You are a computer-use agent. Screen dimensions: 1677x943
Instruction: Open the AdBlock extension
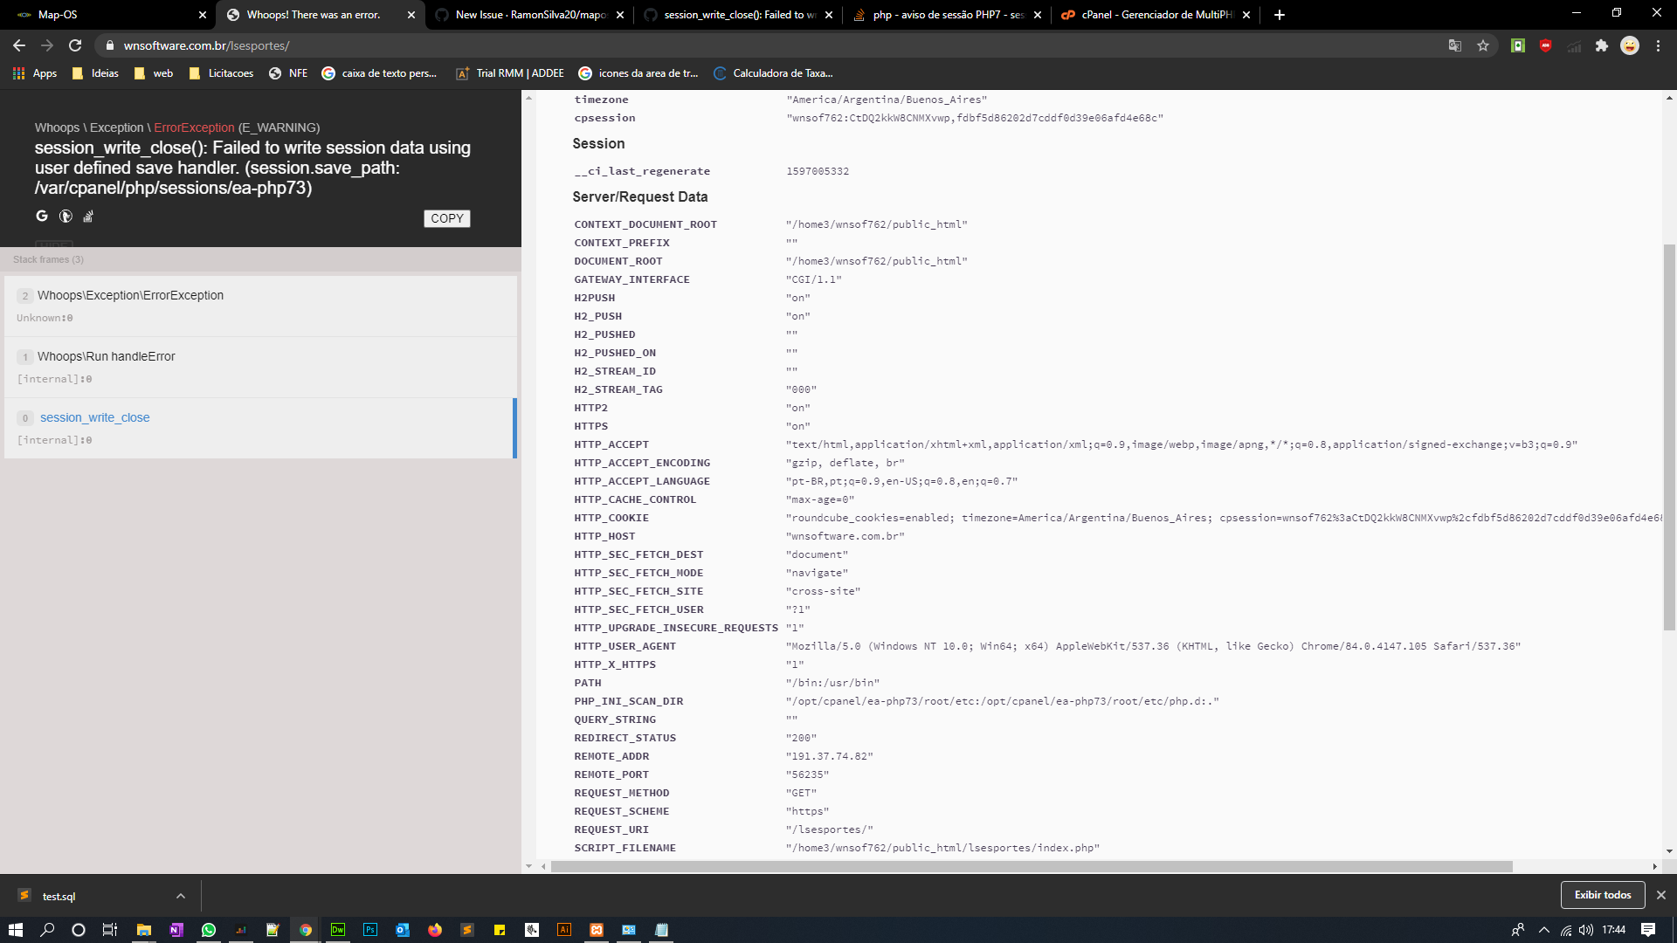coord(1546,45)
